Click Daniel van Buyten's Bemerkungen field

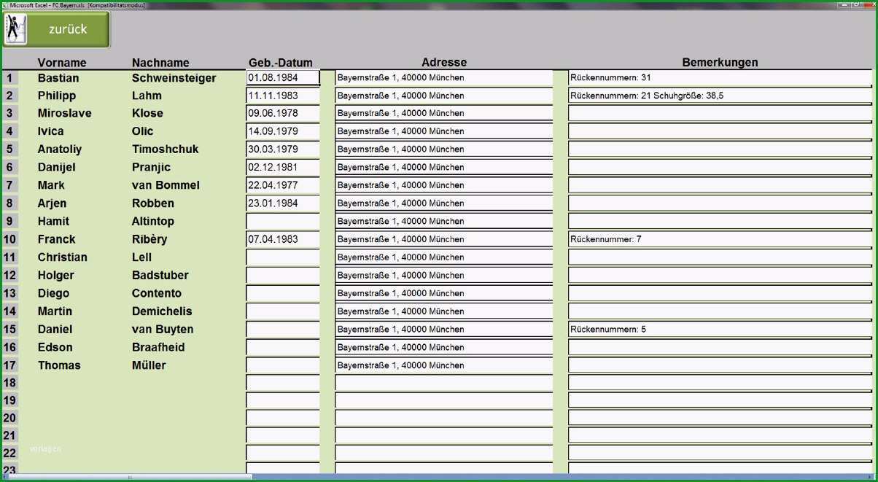720,329
